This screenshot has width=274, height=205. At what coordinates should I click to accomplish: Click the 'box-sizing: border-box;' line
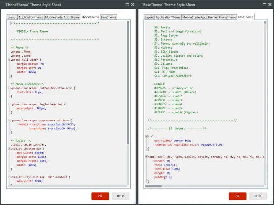(x=173, y=141)
